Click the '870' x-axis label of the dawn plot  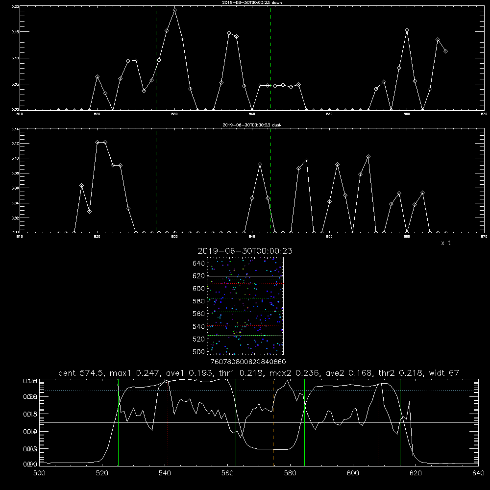(484, 114)
